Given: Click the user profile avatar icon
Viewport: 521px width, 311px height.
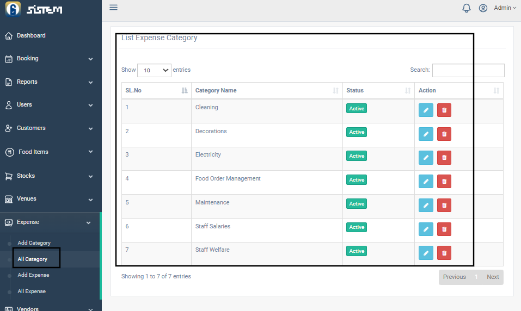Looking at the screenshot, I should (483, 8).
